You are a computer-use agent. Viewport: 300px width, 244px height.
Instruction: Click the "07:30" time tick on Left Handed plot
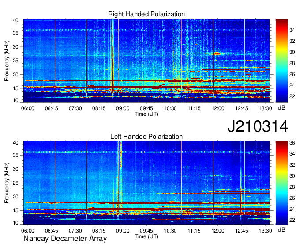(75, 231)
